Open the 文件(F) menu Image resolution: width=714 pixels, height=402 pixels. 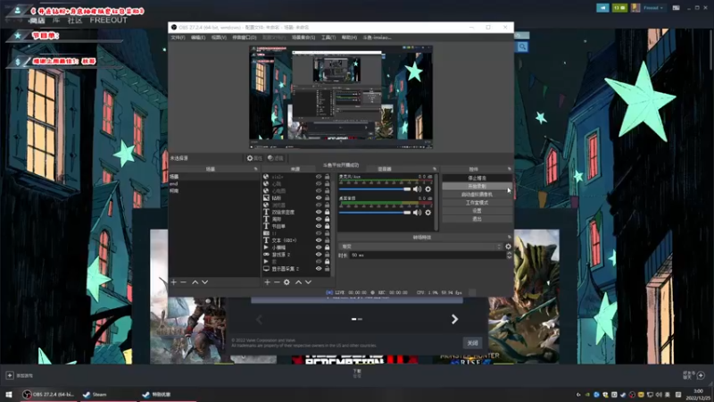pyautogui.click(x=178, y=38)
